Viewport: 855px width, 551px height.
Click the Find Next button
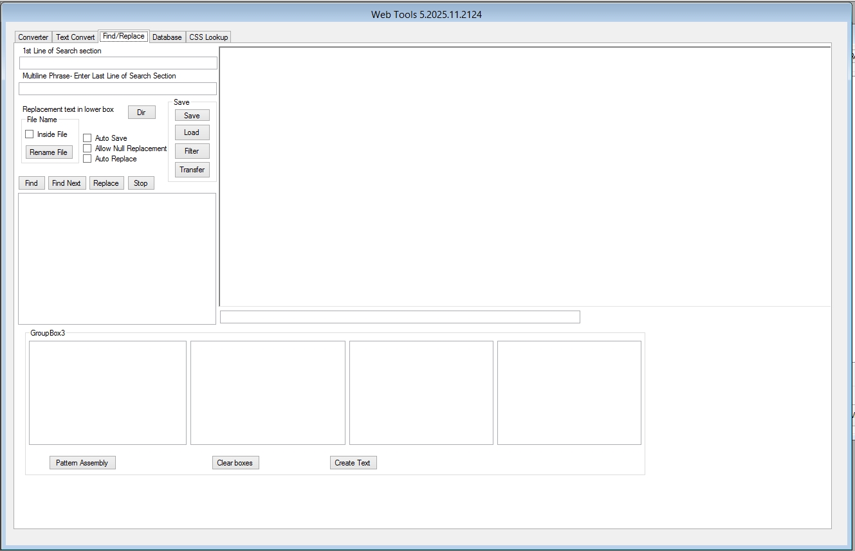tap(66, 183)
